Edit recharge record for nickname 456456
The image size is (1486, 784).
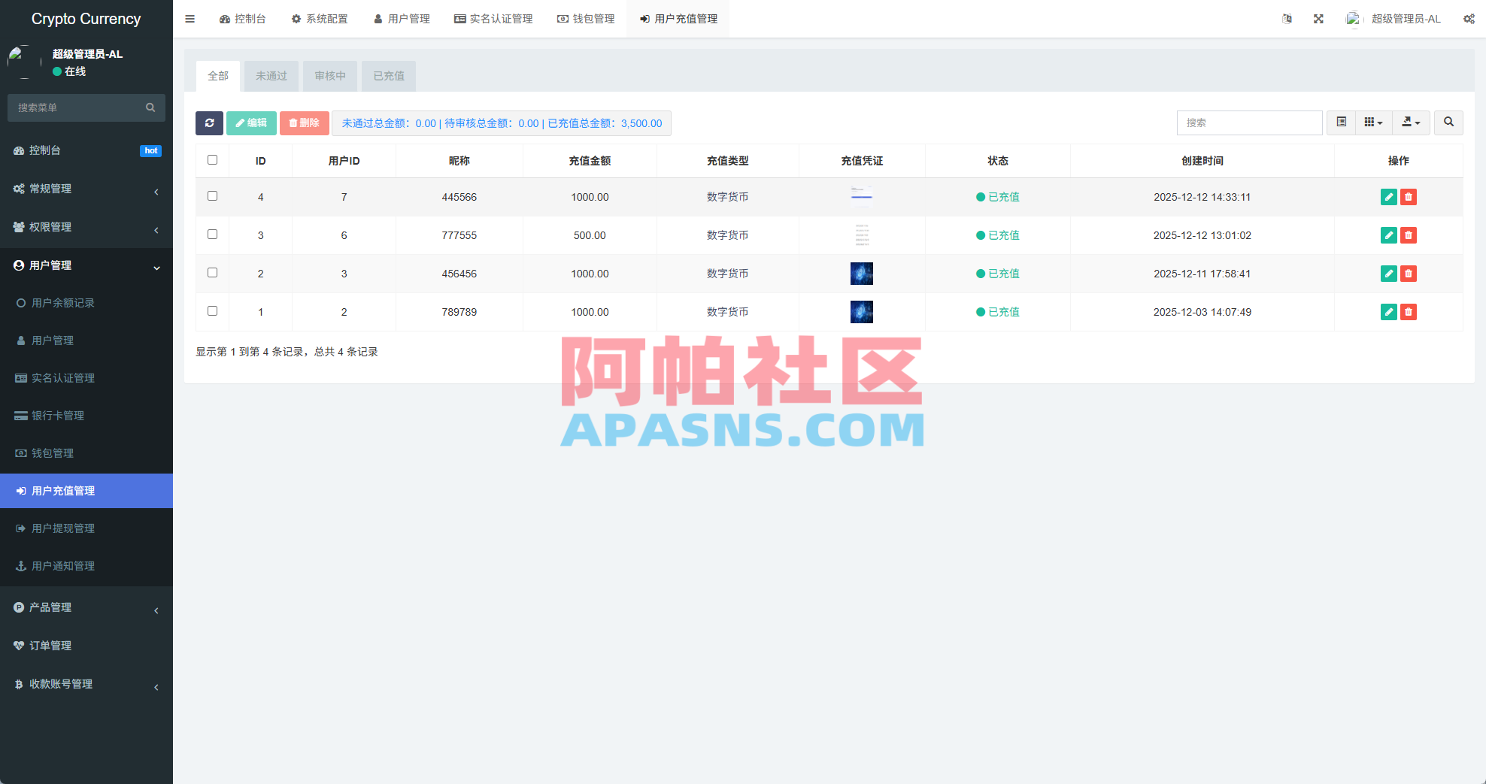coord(1388,274)
